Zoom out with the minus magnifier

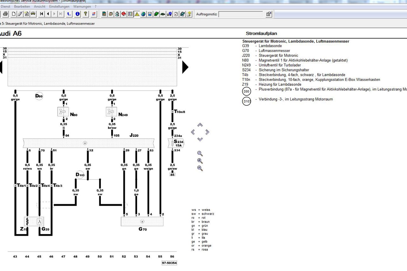coord(200,168)
